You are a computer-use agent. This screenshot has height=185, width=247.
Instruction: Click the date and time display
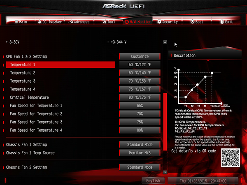click(203, 181)
